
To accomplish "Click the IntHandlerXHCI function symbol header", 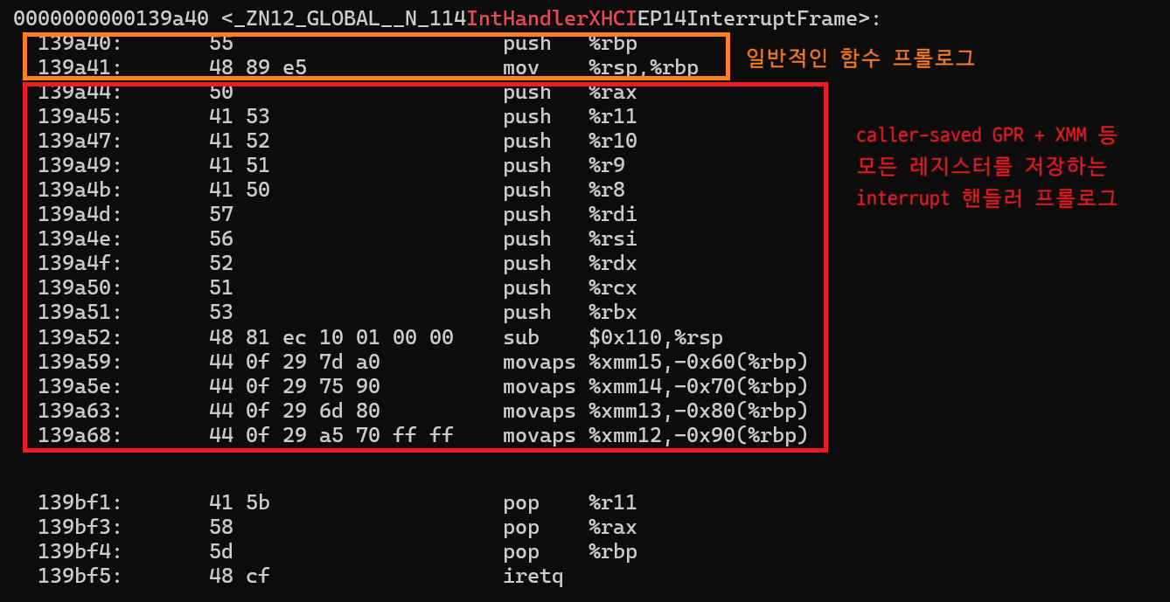I will point(446,17).
